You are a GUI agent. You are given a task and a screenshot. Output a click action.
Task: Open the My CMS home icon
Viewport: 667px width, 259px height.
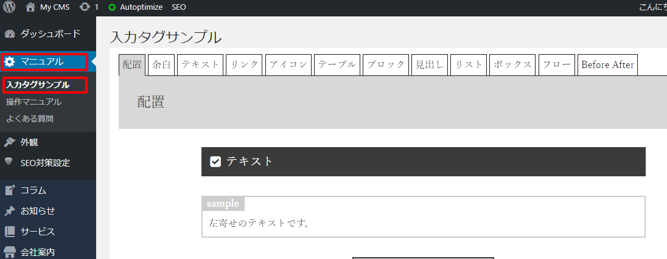[30, 7]
